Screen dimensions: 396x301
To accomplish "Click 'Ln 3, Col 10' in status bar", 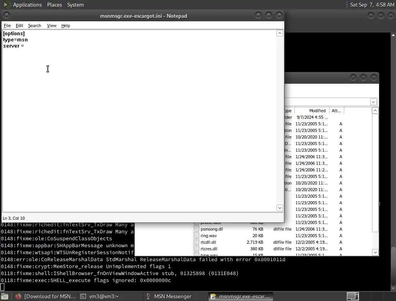I will point(14,218).
